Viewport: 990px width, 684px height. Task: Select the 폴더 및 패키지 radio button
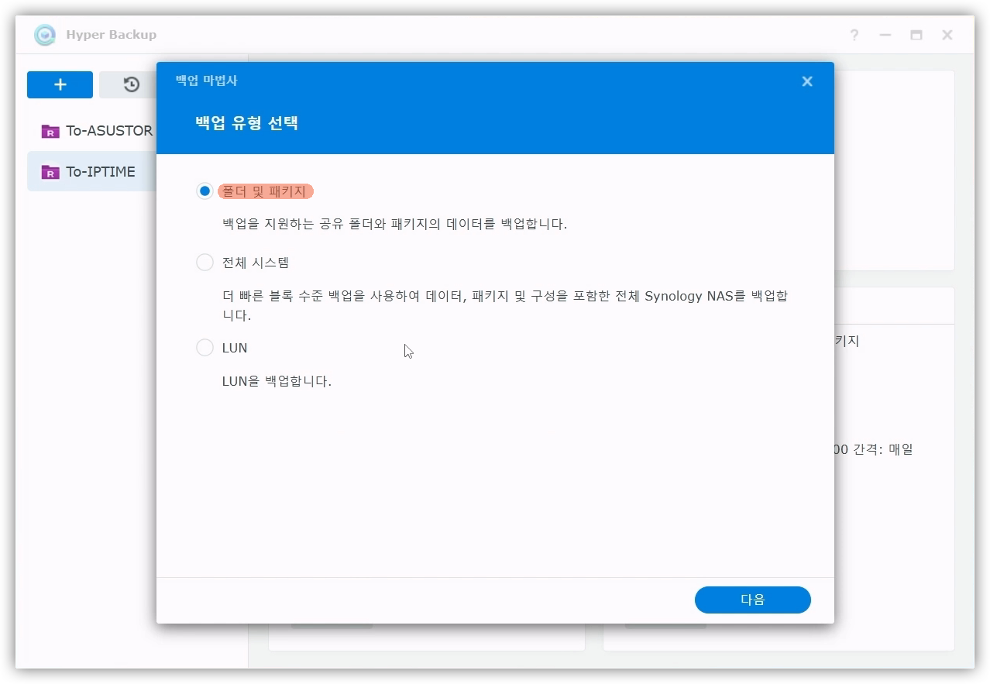[x=205, y=191]
